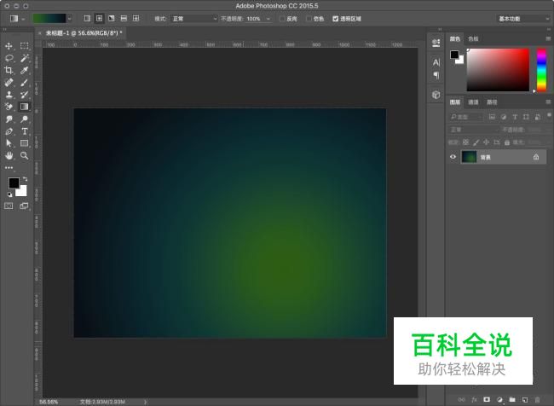Switch to the 通道 (Channels) tab
554x406 pixels.
point(473,102)
